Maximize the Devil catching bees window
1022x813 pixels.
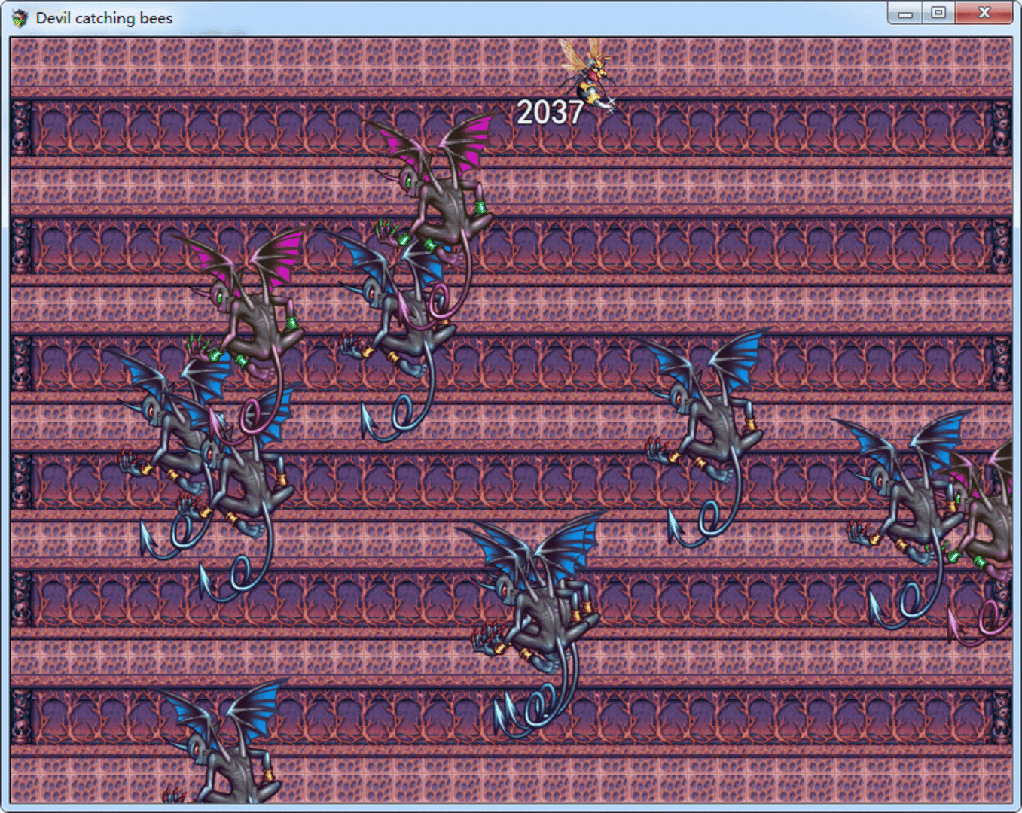(x=938, y=13)
